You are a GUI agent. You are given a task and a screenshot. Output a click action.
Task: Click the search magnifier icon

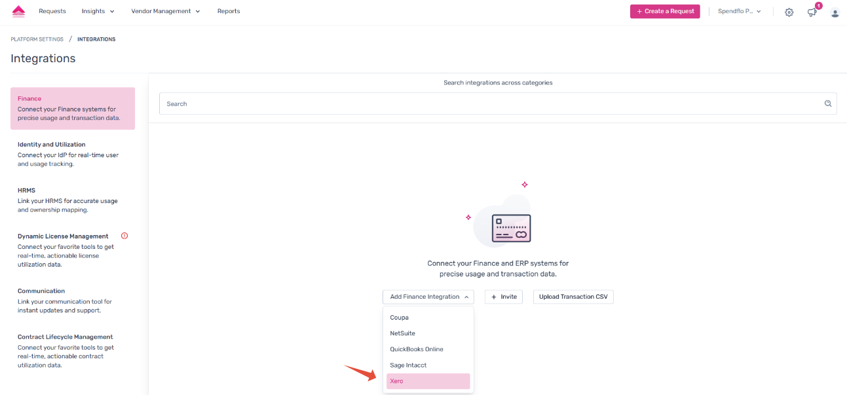[x=828, y=103]
